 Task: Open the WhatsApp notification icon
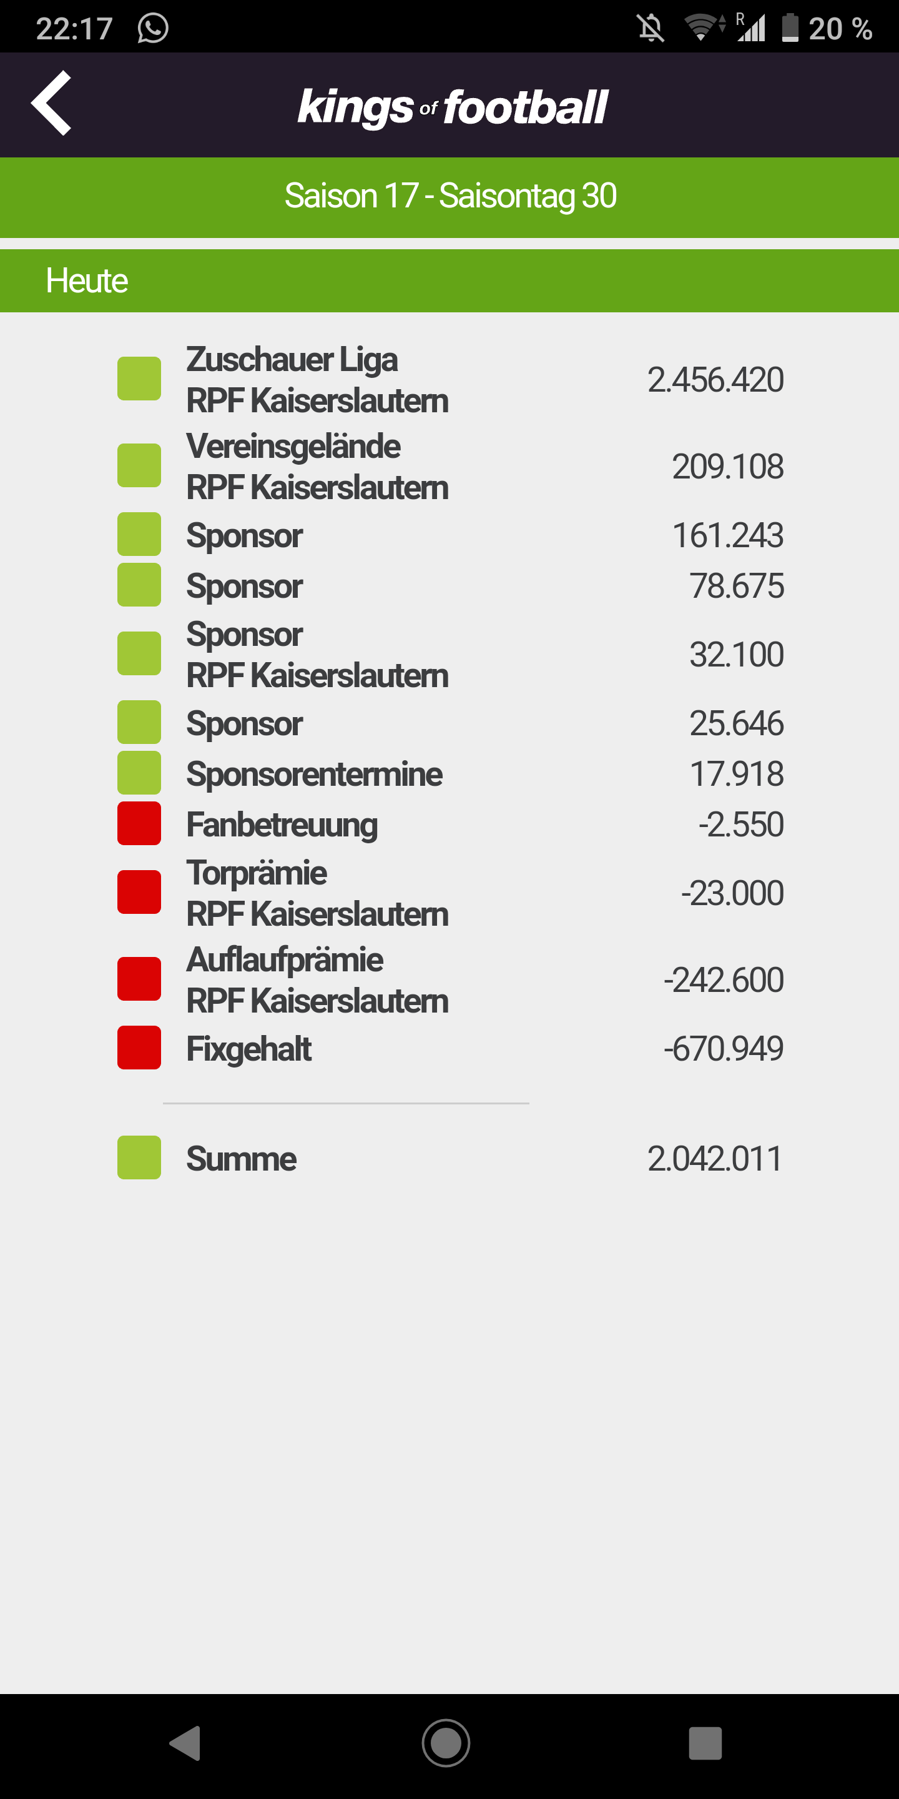click(x=153, y=29)
